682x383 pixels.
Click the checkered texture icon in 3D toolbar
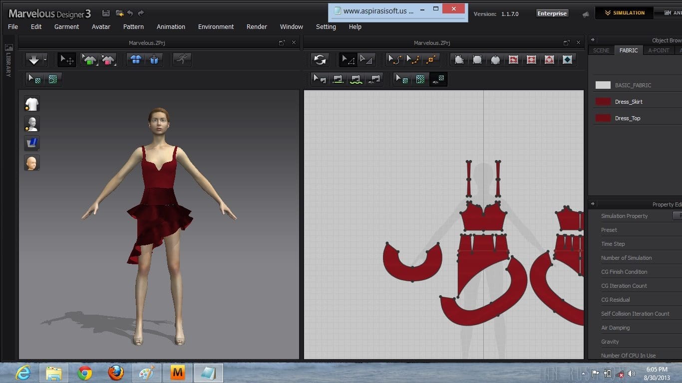click(x=52, y=79)
